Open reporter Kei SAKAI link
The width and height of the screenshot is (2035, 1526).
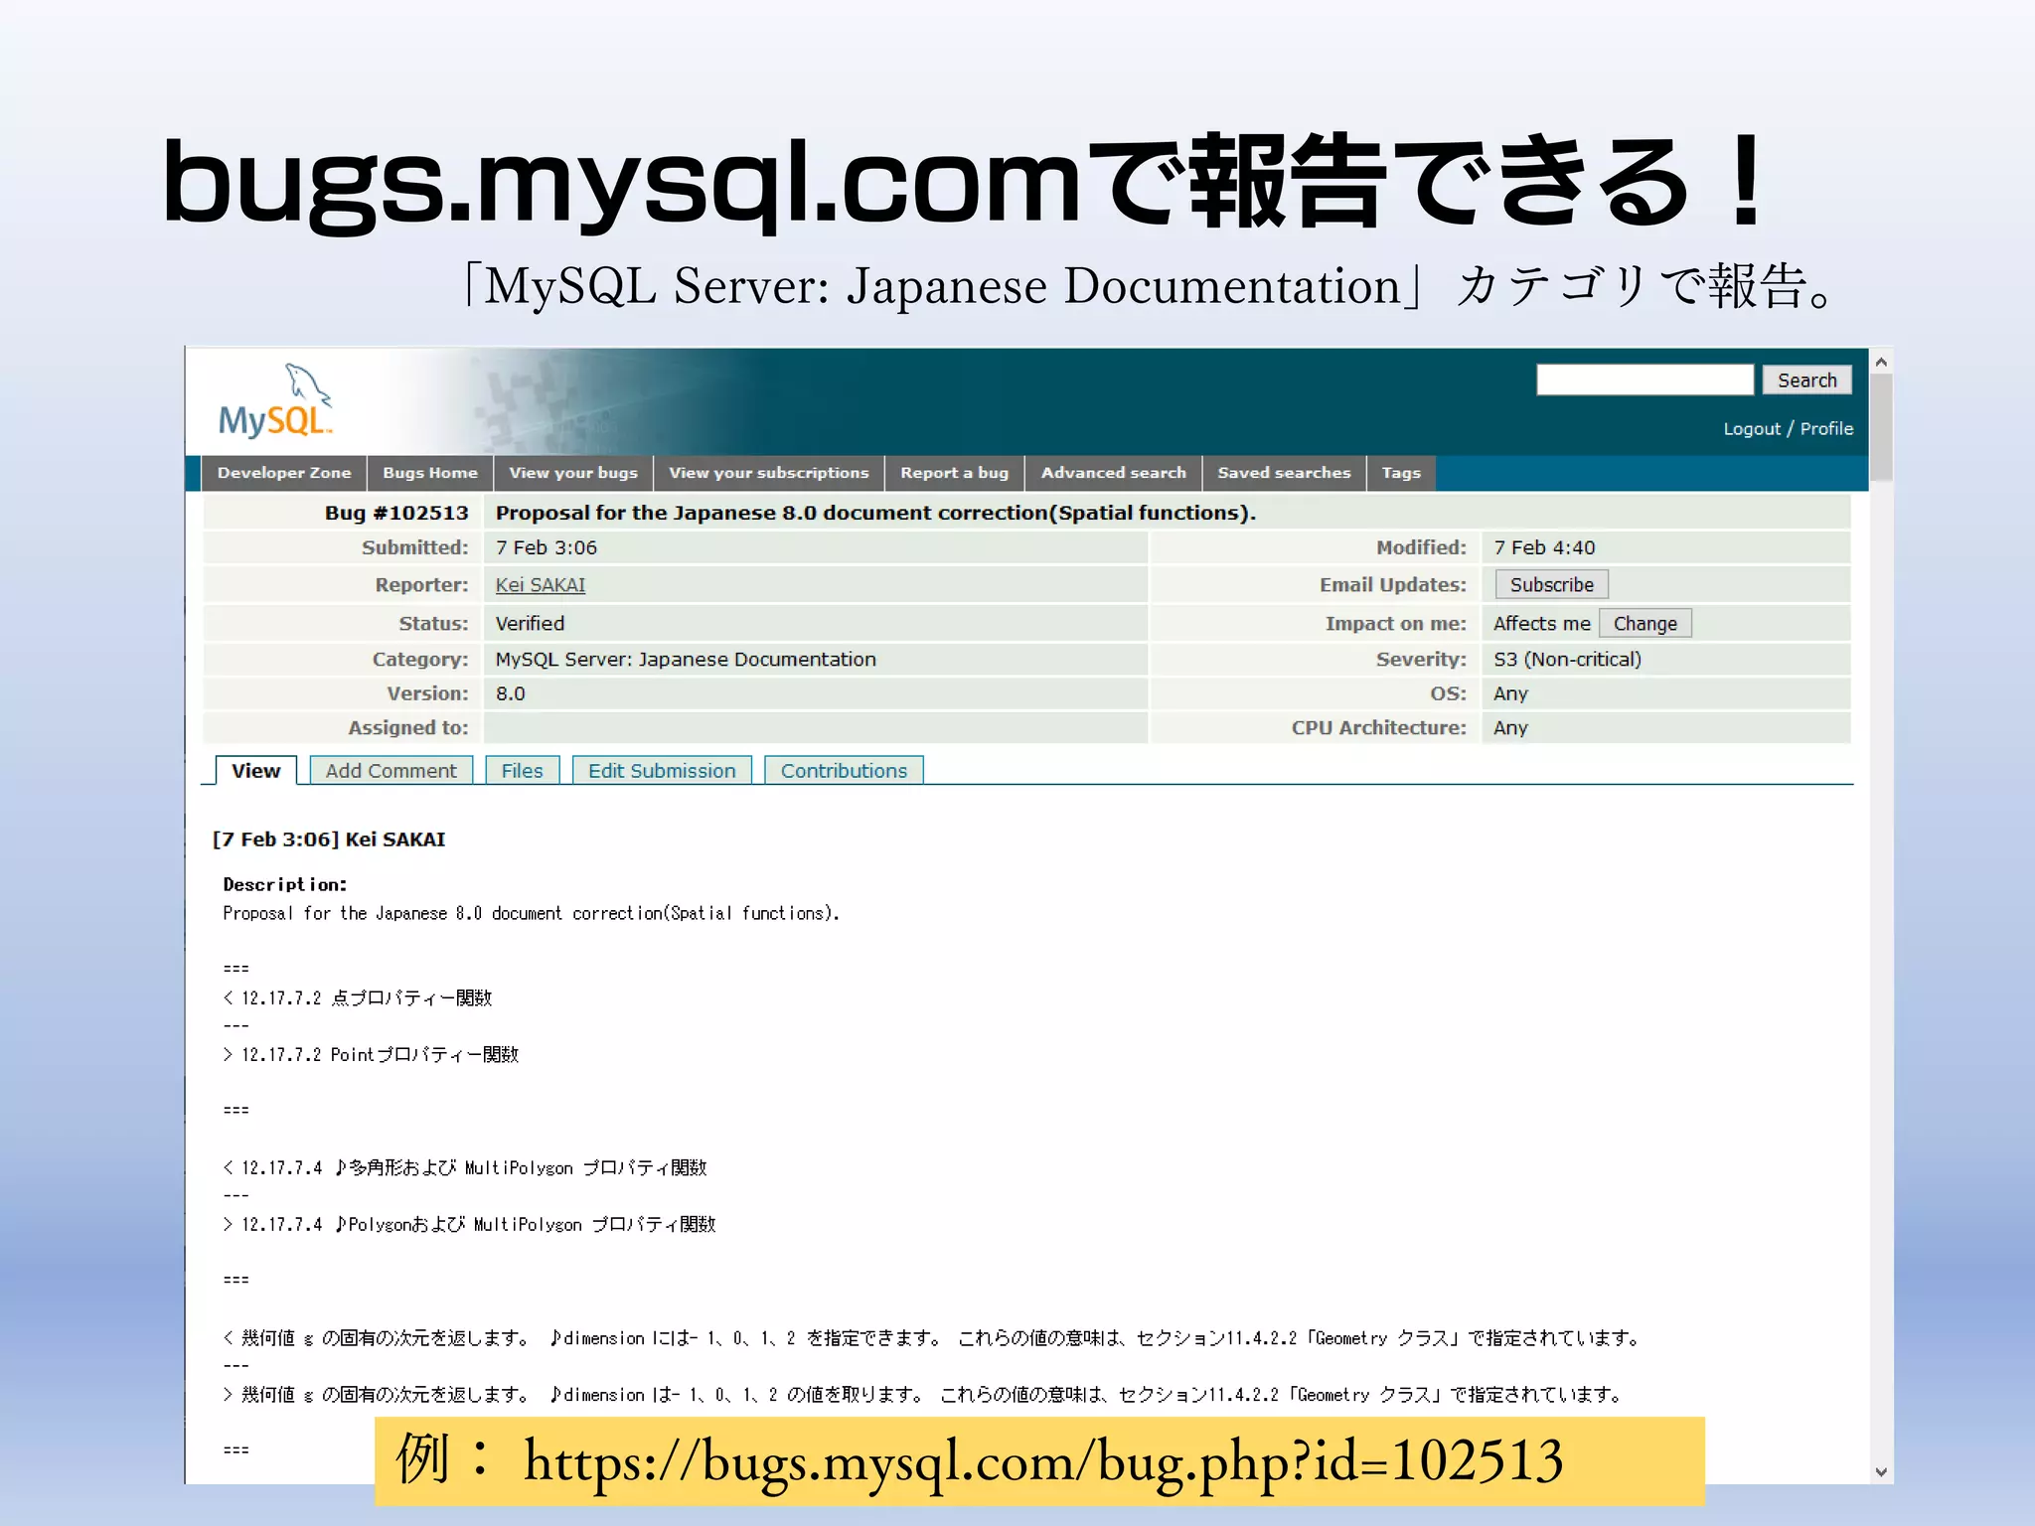[x=541, y=585]
